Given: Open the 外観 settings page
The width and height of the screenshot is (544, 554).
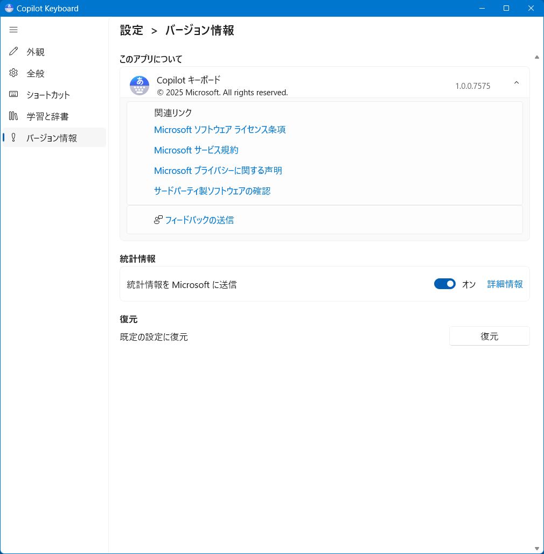Looking at the screenshot, I should (54, 52).
